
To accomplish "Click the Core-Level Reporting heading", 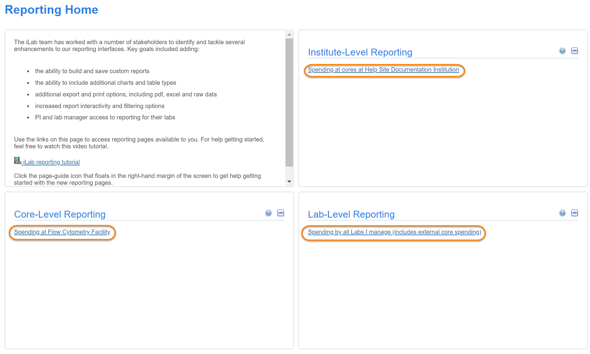I will coord(60,214).
